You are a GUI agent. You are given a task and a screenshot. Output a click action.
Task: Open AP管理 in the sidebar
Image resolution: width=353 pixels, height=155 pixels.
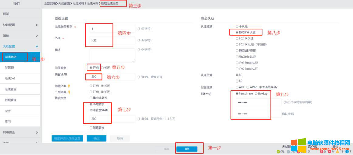(20, 68)
